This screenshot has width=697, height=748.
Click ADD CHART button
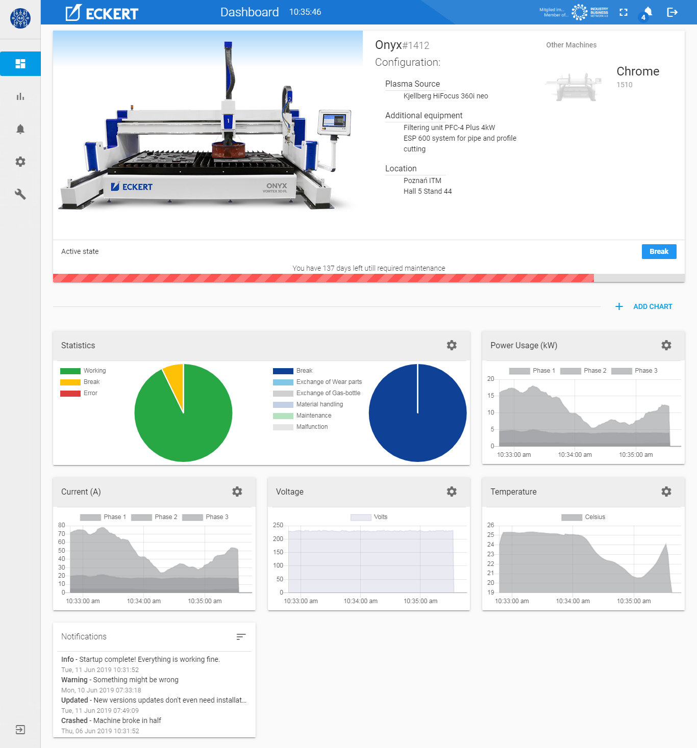644,306
